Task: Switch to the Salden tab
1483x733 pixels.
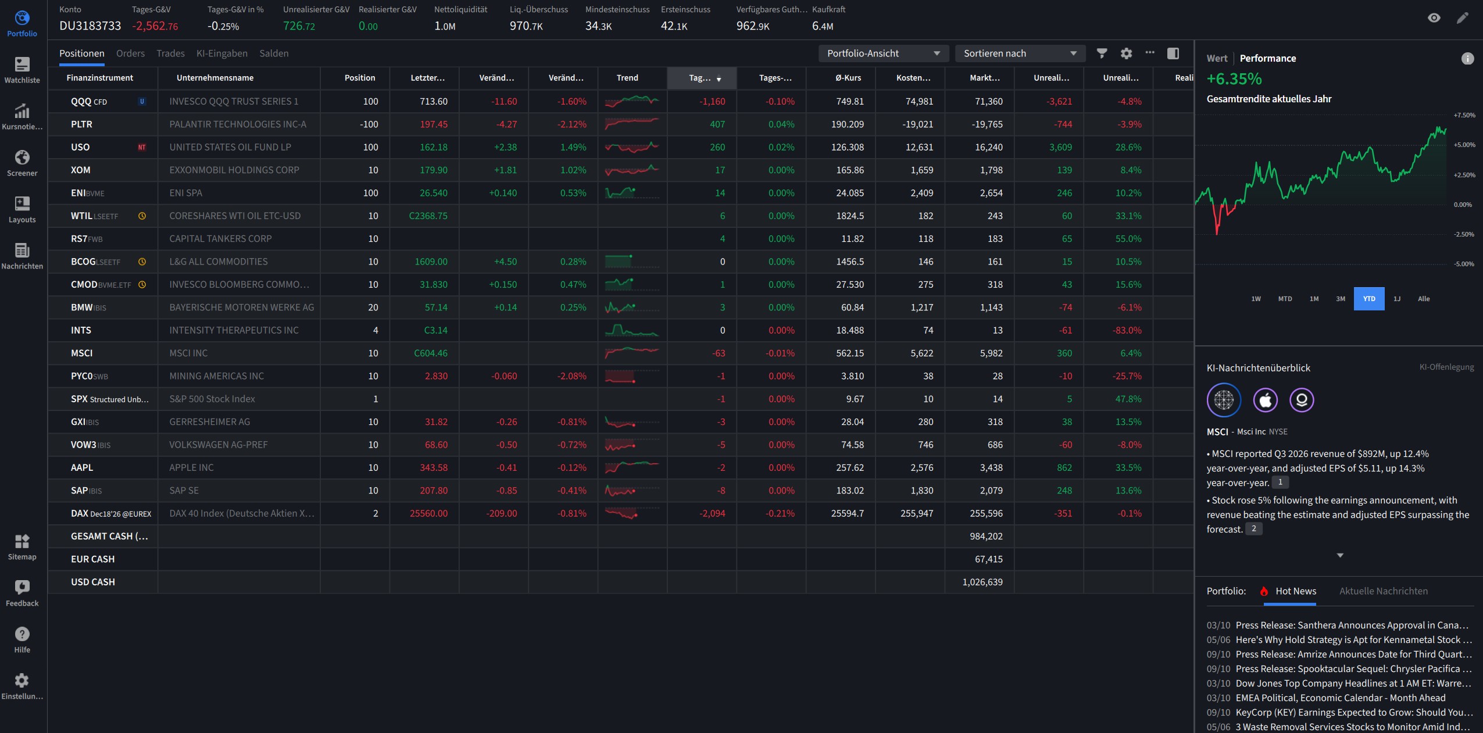Action: pyautogui.click(x=274, y=53)
